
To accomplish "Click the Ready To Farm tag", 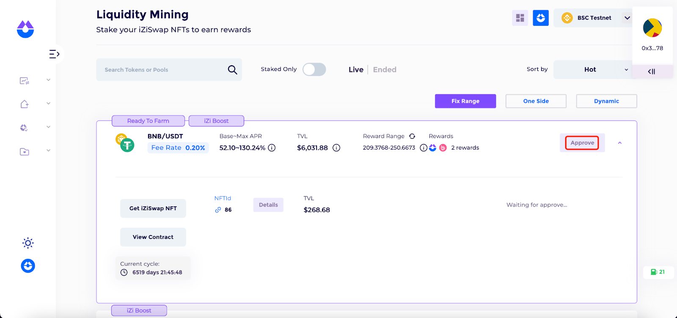I will pyautogui.click(x=148, y=121).
